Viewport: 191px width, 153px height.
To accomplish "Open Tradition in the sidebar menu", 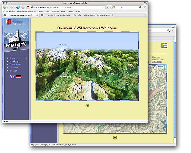I will tap(14, 68).
